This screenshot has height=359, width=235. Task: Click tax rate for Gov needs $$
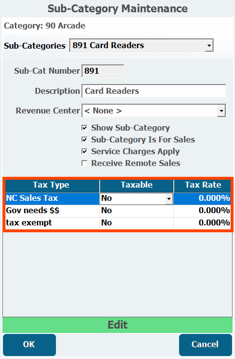coord(202,211)
